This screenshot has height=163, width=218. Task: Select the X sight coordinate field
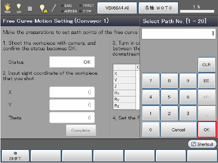click(x=72, y=92)
